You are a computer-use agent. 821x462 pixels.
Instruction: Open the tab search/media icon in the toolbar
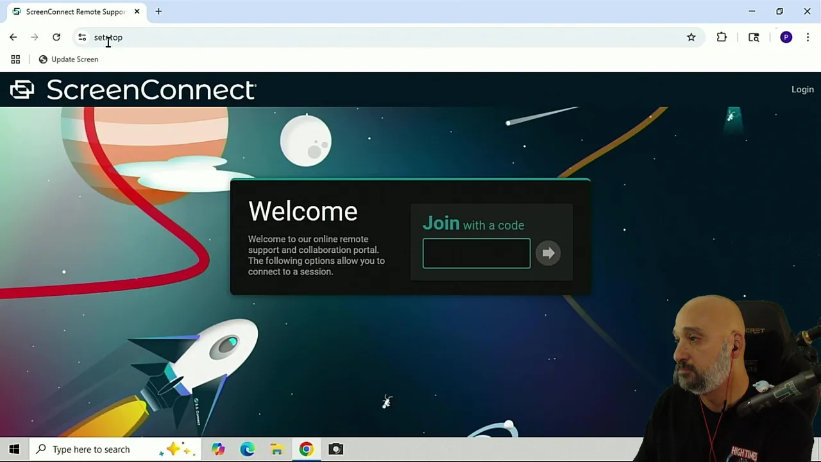tap(754, 37)
